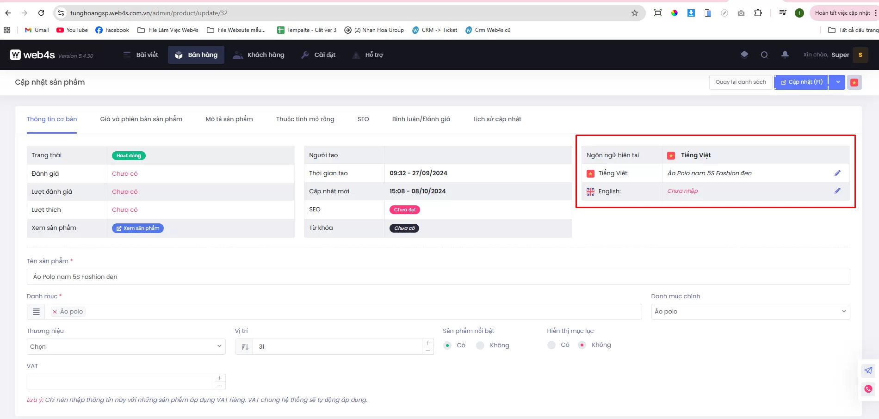Select Có for Hiển thị mục lục

pos(551,345)
